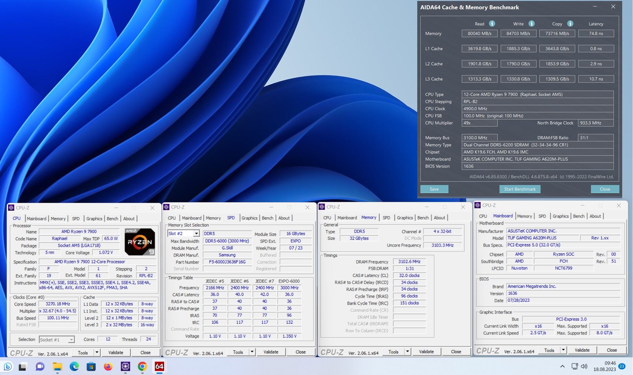Click Tools button in Mainboard window

click(549, 350)
